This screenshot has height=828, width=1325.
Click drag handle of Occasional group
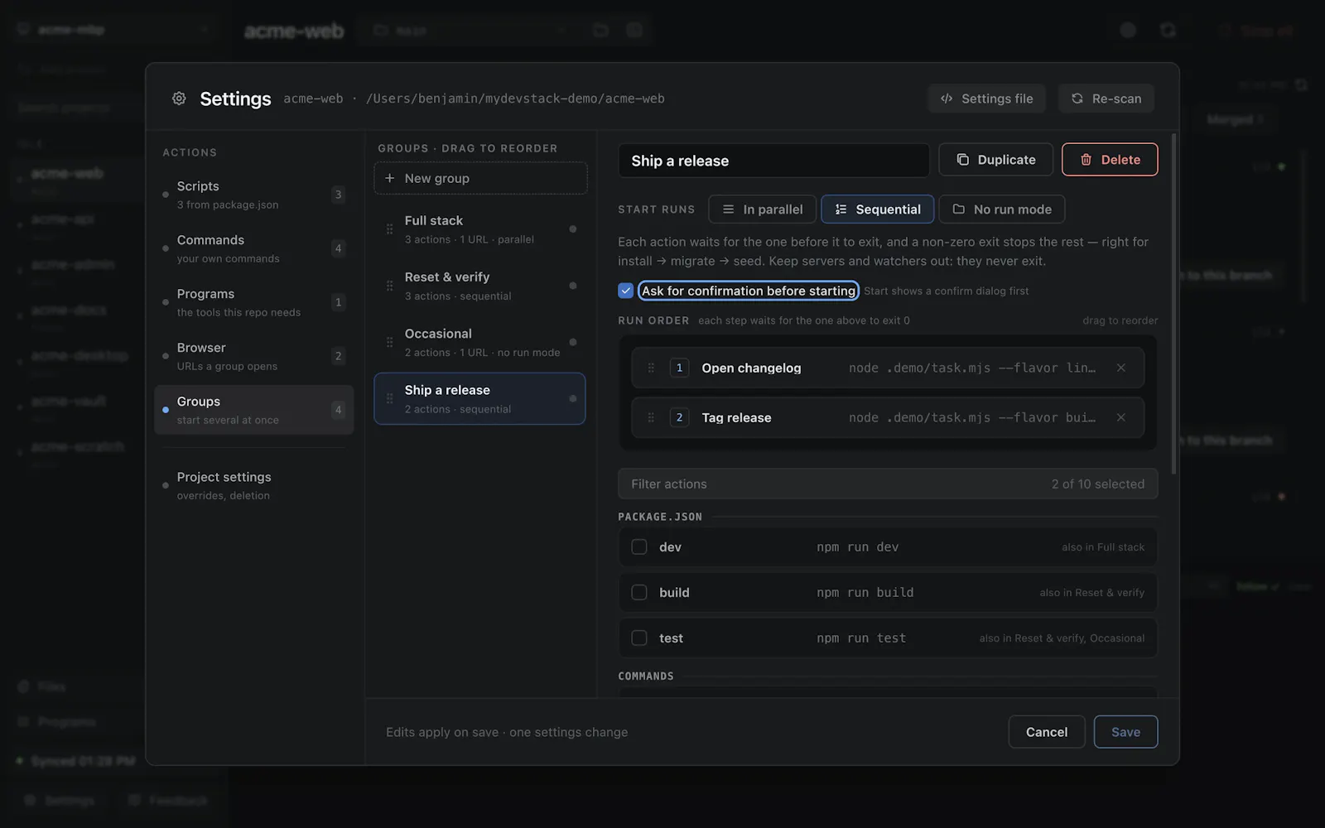(389, 342)
